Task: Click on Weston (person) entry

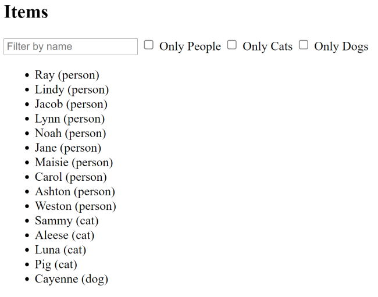Action: pos(76,206)
